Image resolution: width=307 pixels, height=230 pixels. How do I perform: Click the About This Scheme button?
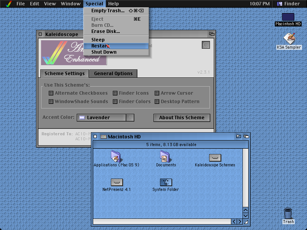tap(182, 118)
